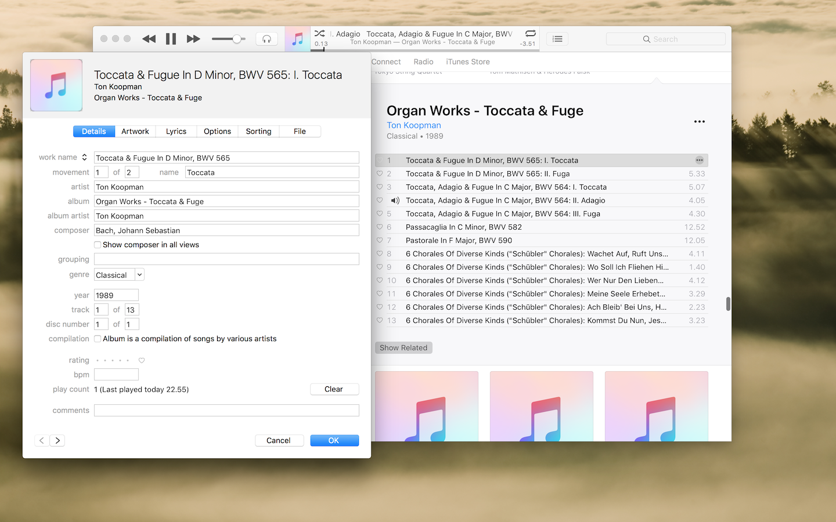Toggle shuffle icon in now-playing display
Viewport: 836px width, 522px height.
tap(320, 34)
